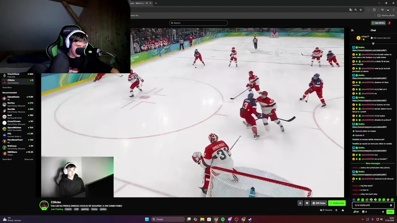Open Všechny záložky bookmarks folder
The image size is (397, 223).
(386, 15)
